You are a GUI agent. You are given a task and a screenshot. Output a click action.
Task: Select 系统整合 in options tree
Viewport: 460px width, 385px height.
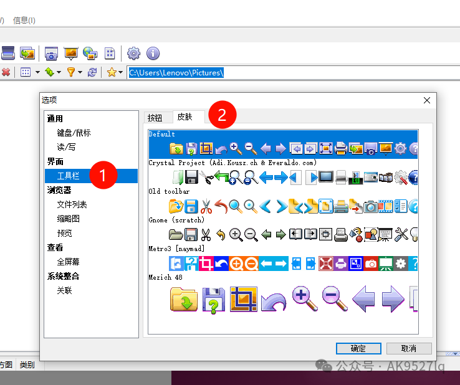pos(63,276)
